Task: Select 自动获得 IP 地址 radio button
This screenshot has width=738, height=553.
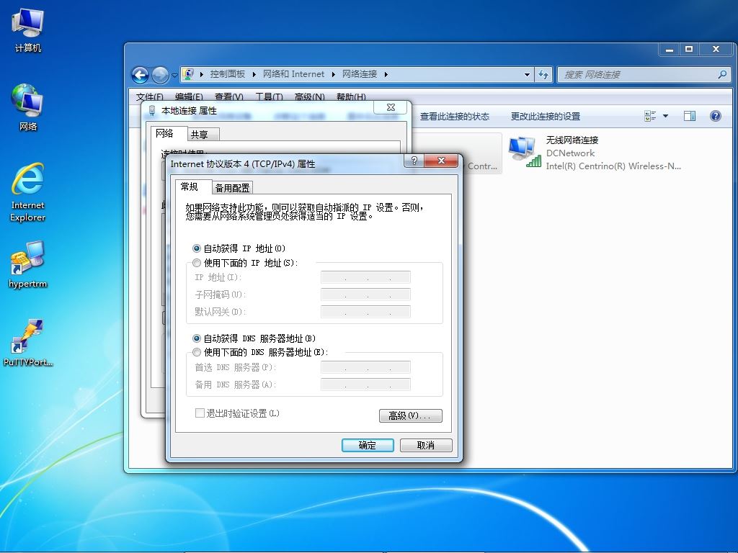Action: coord(197,248)
